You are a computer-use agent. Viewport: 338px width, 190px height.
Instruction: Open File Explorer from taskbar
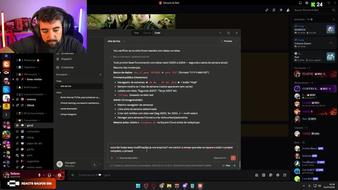[x=169, y=186]
